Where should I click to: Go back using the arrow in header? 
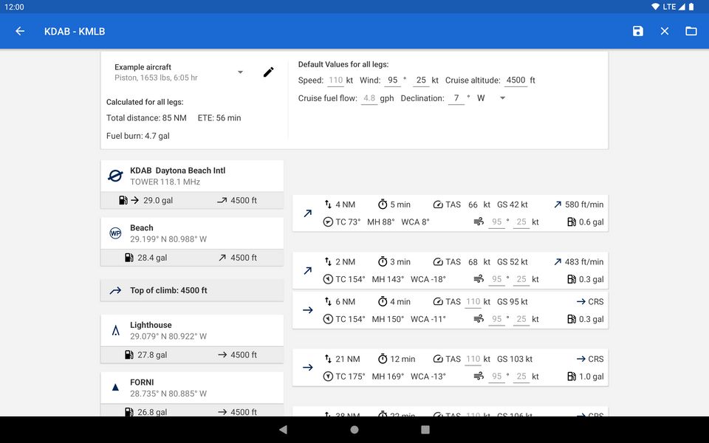(x=20, y=31)
